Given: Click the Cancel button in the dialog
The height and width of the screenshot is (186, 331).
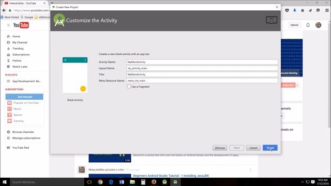Looking at the screenshot, I should [253, 148].
